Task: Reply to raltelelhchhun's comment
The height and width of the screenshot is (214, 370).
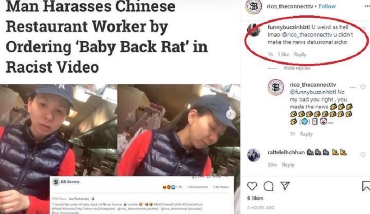Action: coord(288,164)
